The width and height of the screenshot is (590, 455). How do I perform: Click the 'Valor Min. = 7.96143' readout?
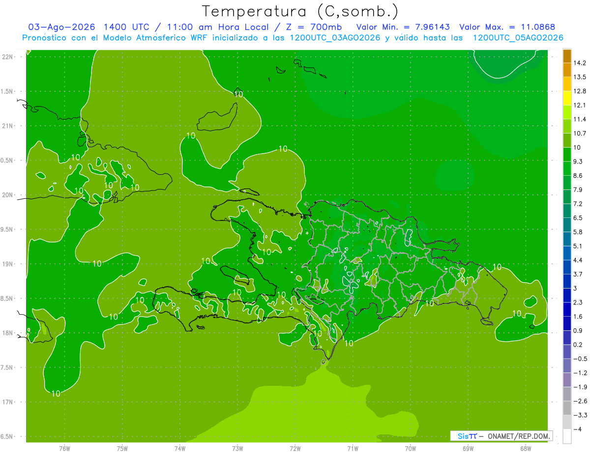coord(403,27)
